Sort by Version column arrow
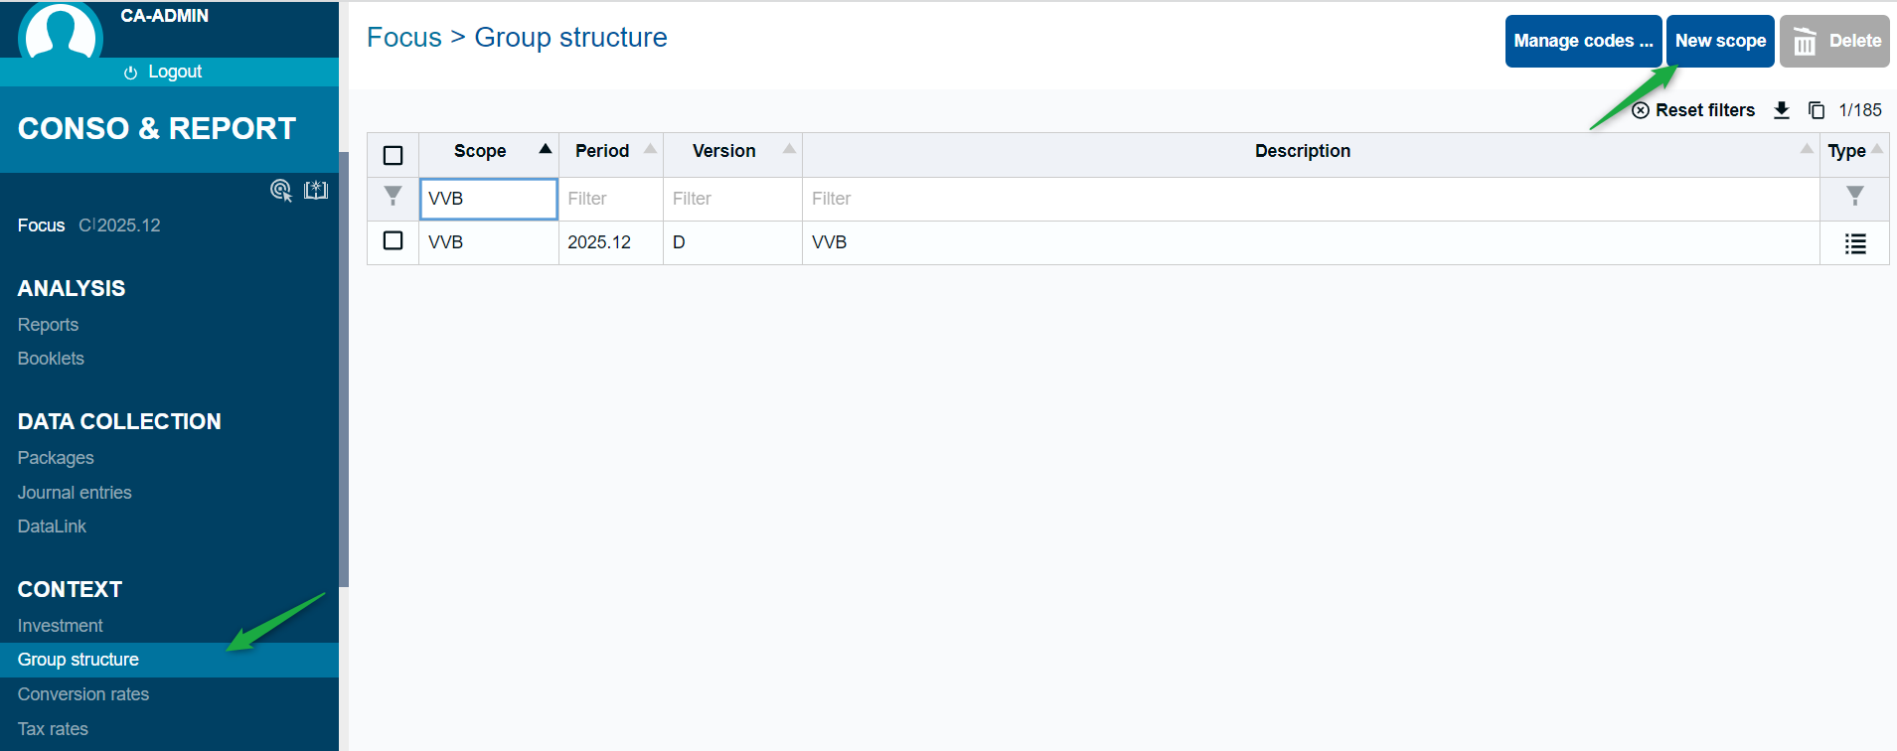This screenshot has width=1897, height=751. point(789,149)
